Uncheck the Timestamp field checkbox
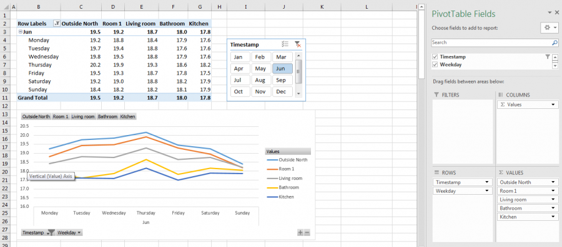The height and width of the screenshot is (247, 562). pyautogui.click(x=435, y=57)
